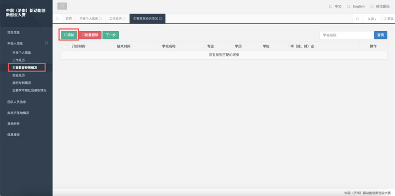The height and width of the screenshot is (196, 395).
Task: Select the 主要教育经历情况 tab
Action: [x=146, y=19]
